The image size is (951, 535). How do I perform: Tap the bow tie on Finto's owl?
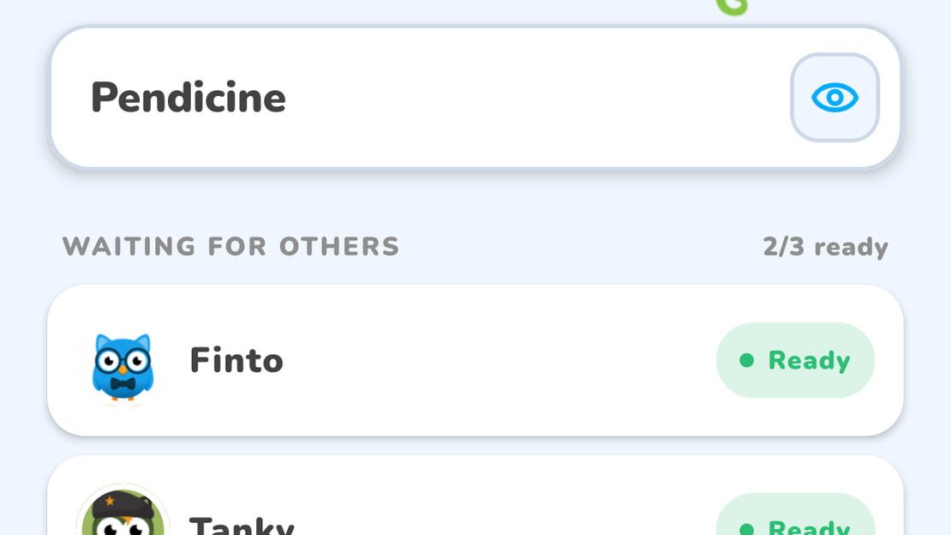click(123, 384)
